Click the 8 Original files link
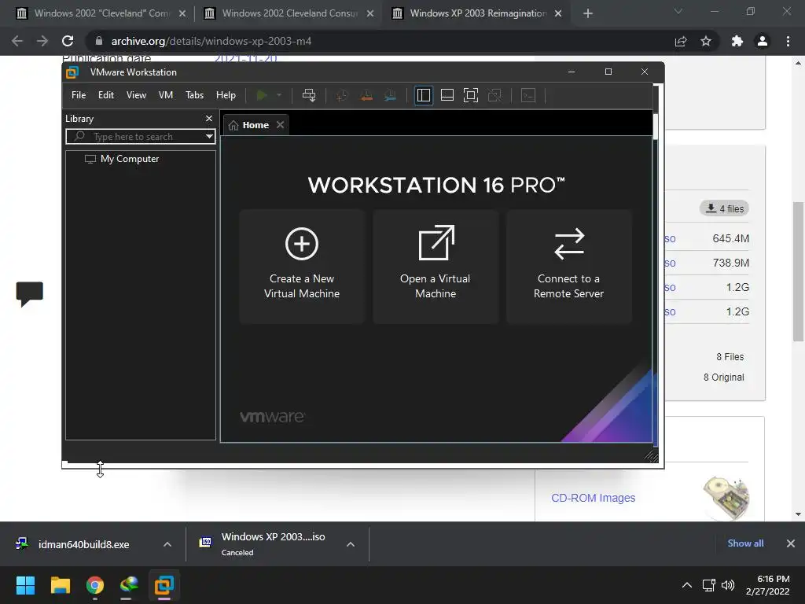Screen dimensions: 805x604 click(723, 377)
